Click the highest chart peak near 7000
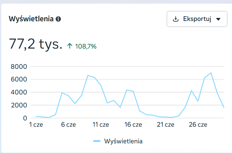Viewport: 232px width, 153px height. click(211, 73)
